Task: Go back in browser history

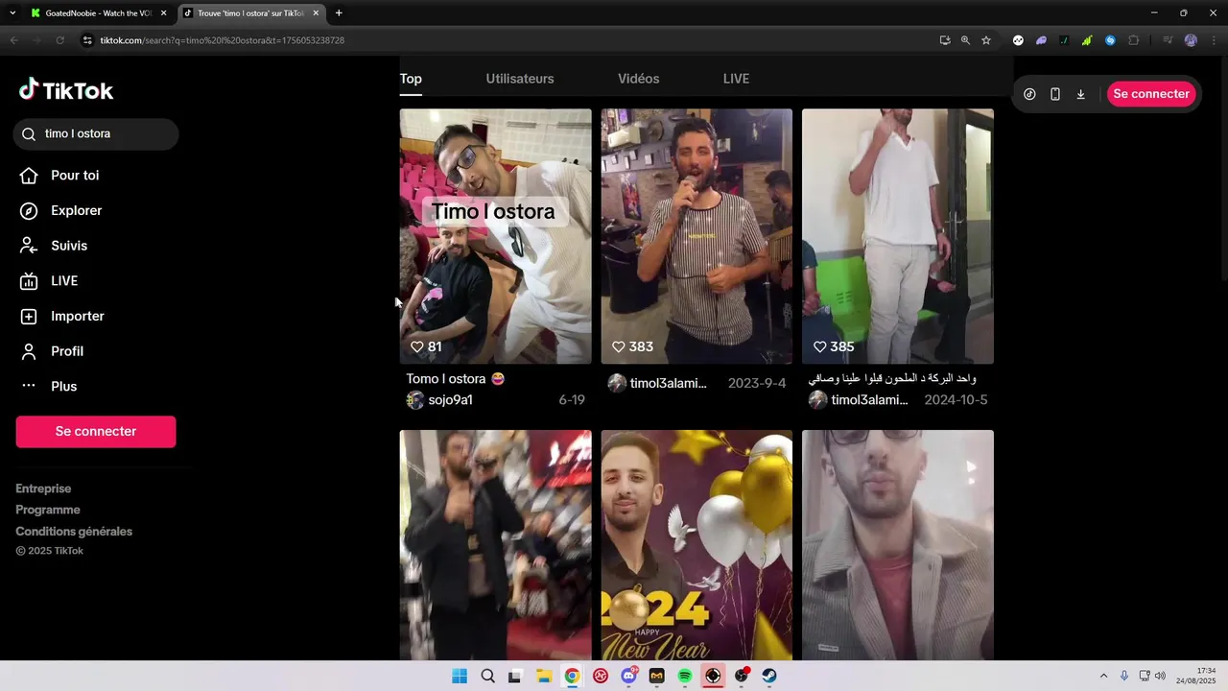Action: click(x=13, y=40)
